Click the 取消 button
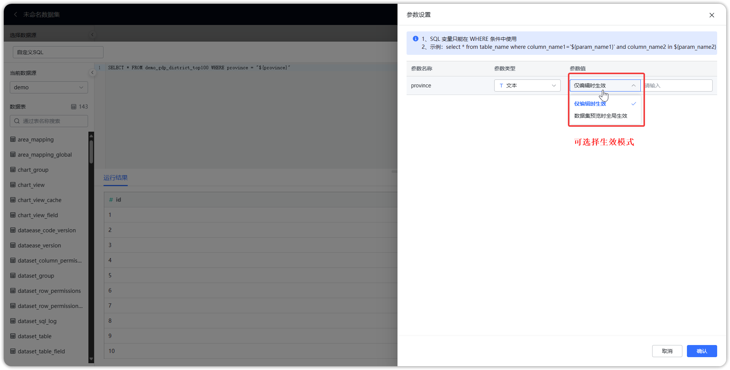The width and height of the screenshot is (730, 370). (667, 351)
